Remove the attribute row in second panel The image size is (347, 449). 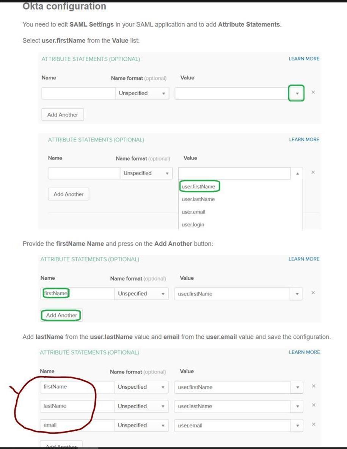pyautogui.click(x=313, y=172)
